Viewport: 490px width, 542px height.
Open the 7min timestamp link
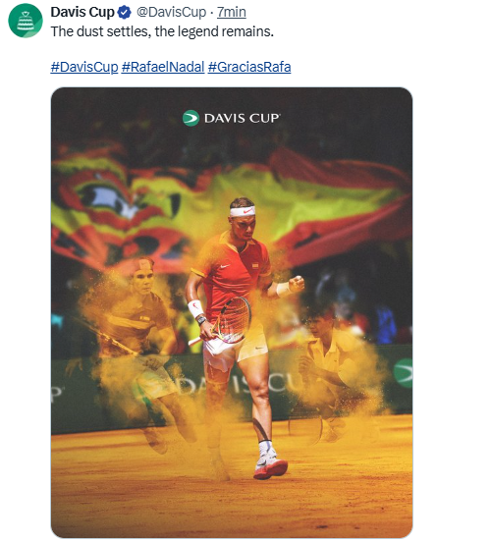(232, 12)
